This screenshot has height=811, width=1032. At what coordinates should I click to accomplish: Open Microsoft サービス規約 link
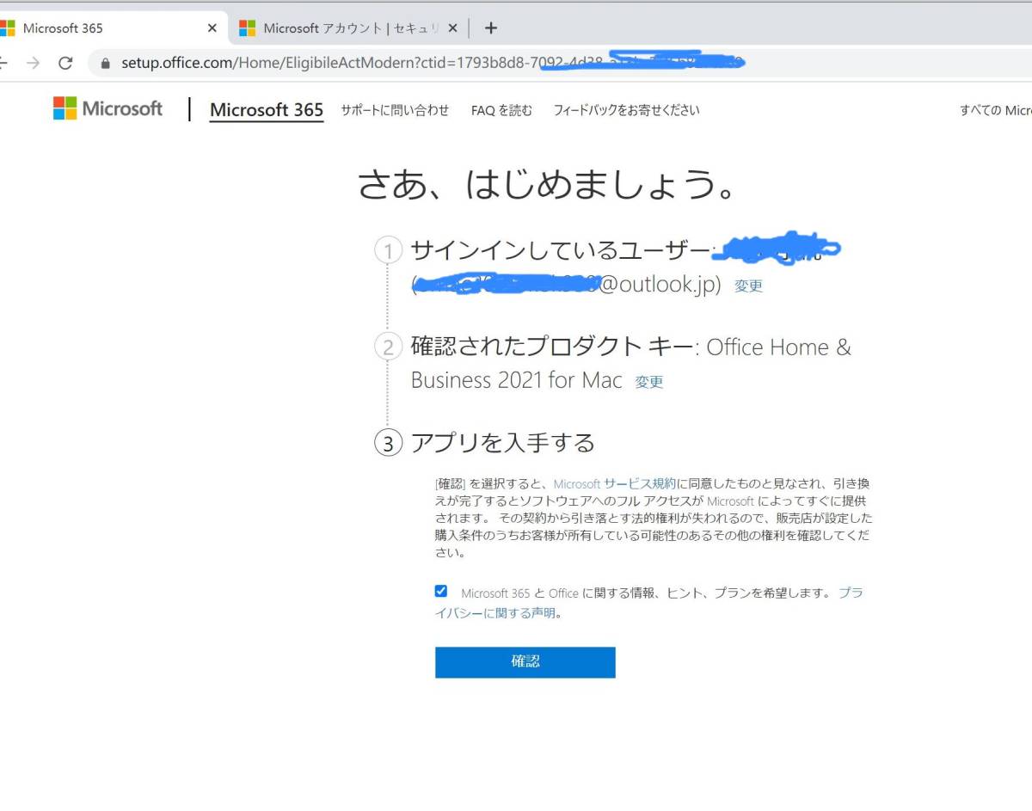pos(615,484)
